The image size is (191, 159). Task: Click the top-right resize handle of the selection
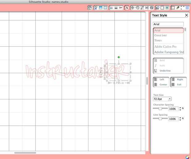[130, 64]
